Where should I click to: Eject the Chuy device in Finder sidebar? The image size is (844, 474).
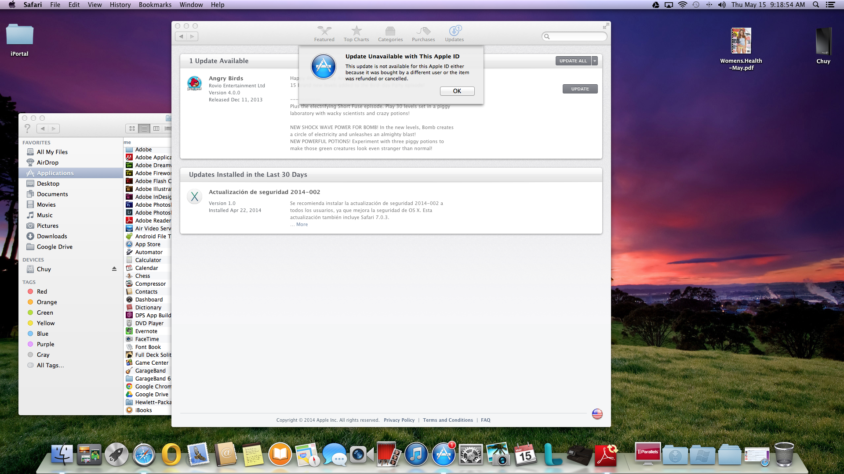coord(114,269)
